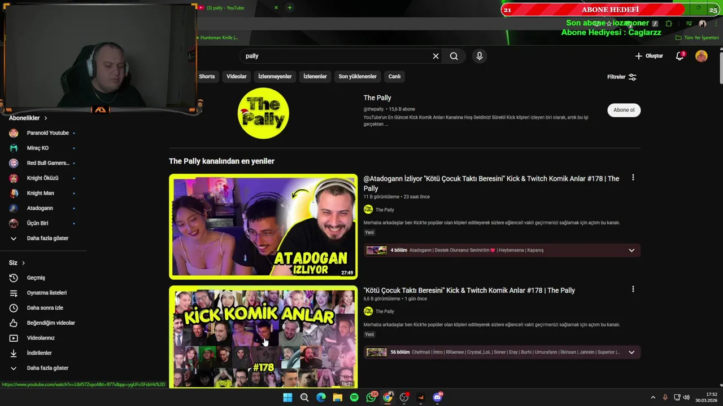Open the account avatar menu
This screenshot has width=723, height=406.
(x=702, y=56)
